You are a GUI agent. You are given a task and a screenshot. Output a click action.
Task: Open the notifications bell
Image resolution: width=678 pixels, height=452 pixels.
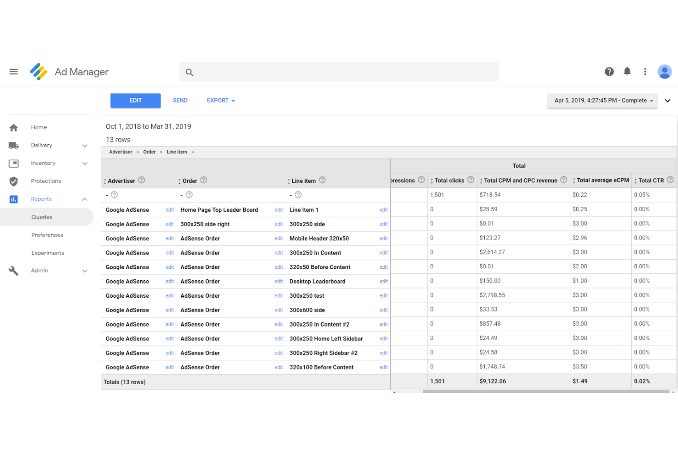pyautogui.click(x=627, y=71)
